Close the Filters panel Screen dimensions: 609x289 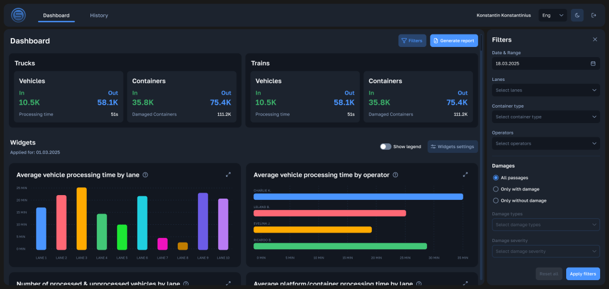(595, 40)
